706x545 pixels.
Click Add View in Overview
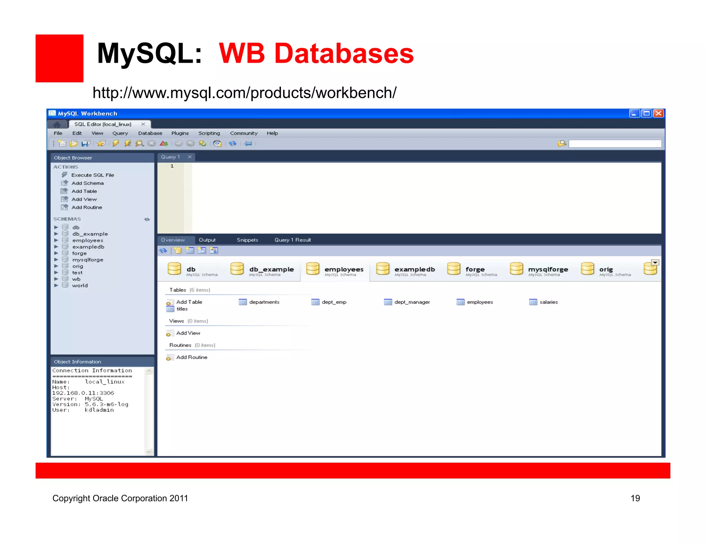[x=188, y=333]
